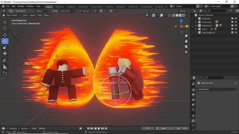The width and height of the screenshot is (239, 134).
Task: Open the Edit menu
Action: click(x=13, y=6)
